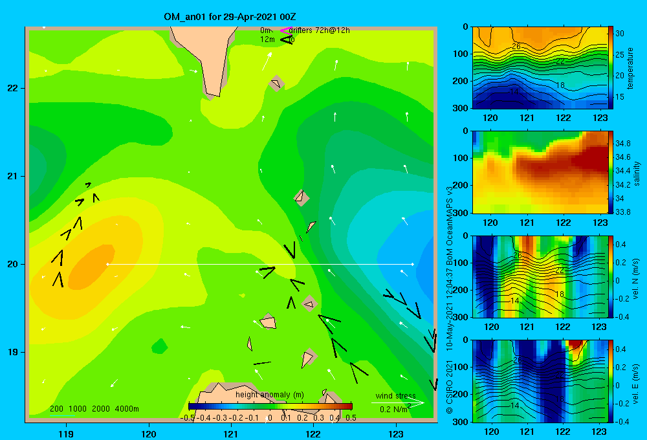647x440 pixels.
Task: Click the "200 1000 2000 4000m" depth legend
Action: 94,409
